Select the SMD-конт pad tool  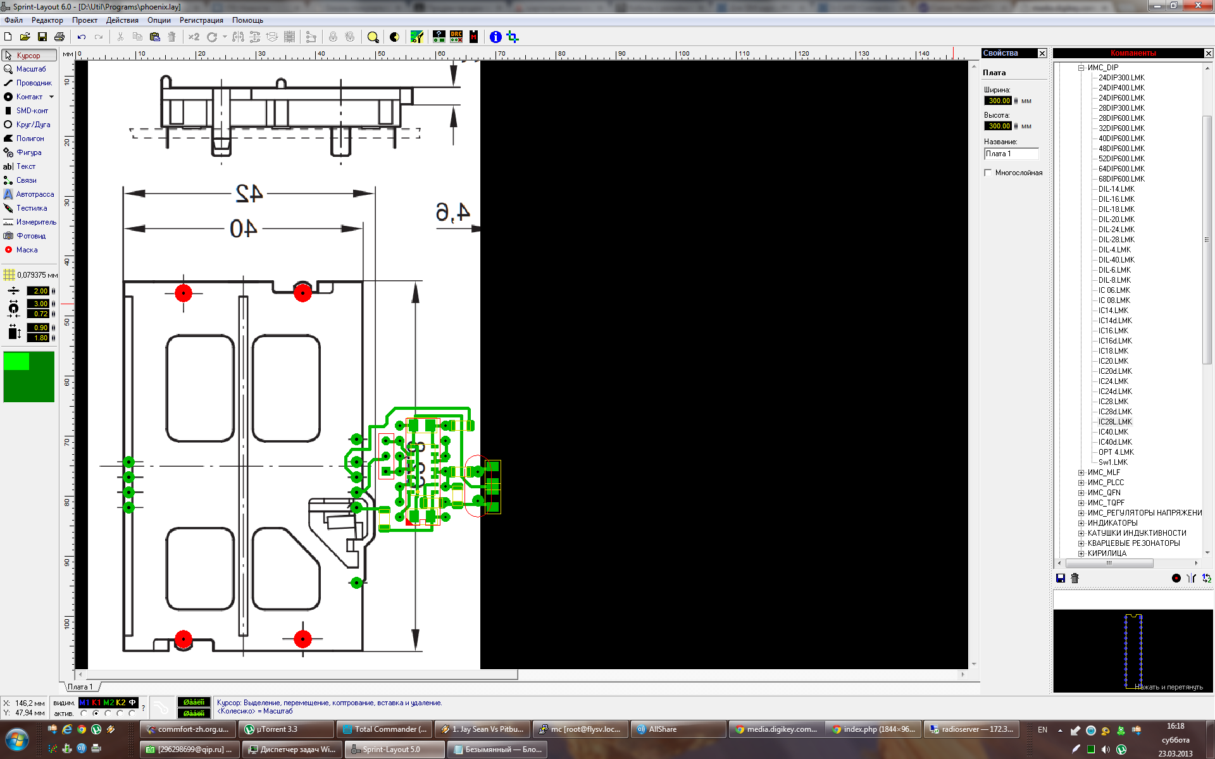pos(31,111)
